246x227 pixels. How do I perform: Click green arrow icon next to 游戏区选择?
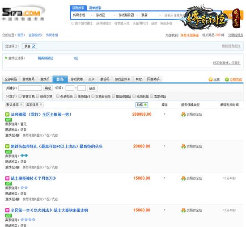6,58
